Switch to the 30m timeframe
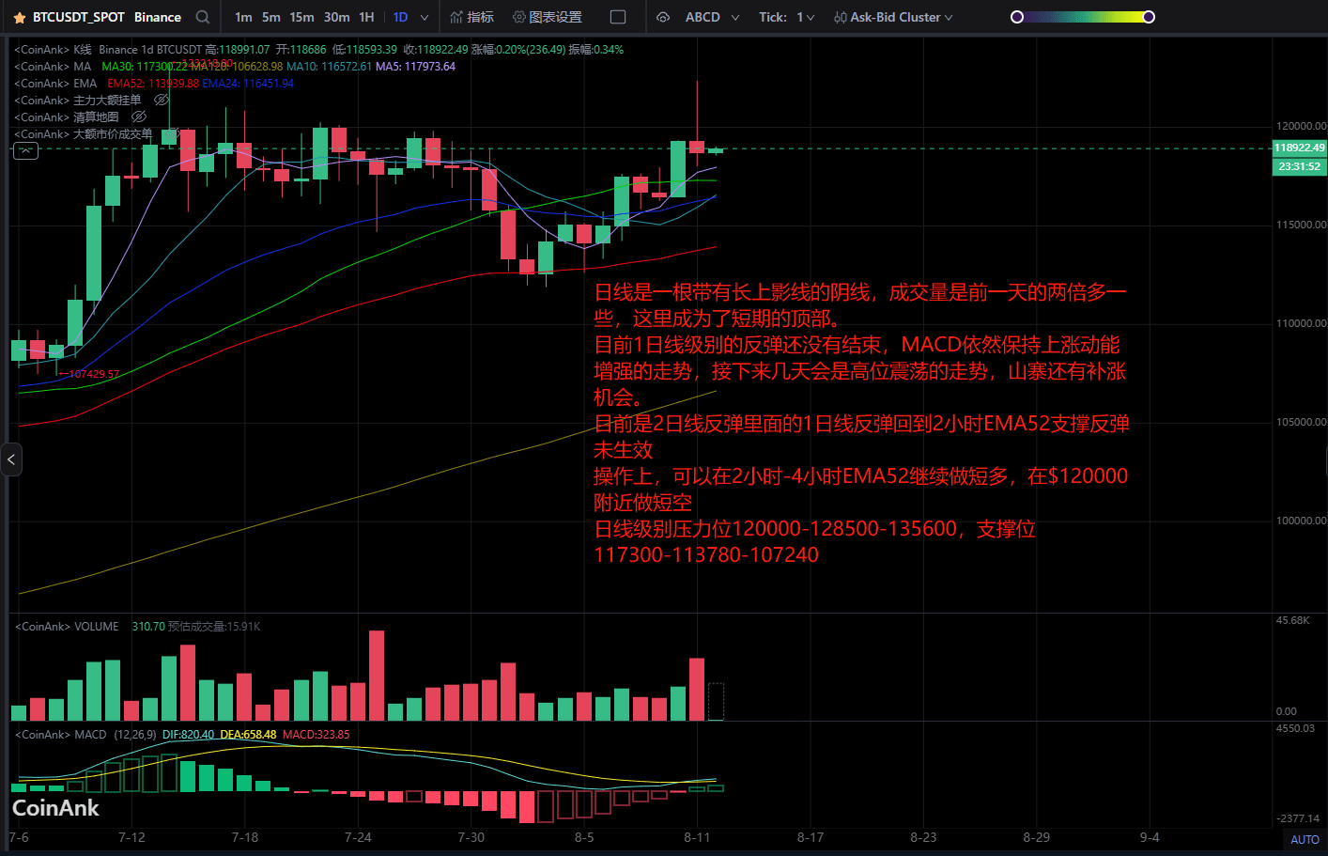The image size is (1328, 856). tap(336, 17)
